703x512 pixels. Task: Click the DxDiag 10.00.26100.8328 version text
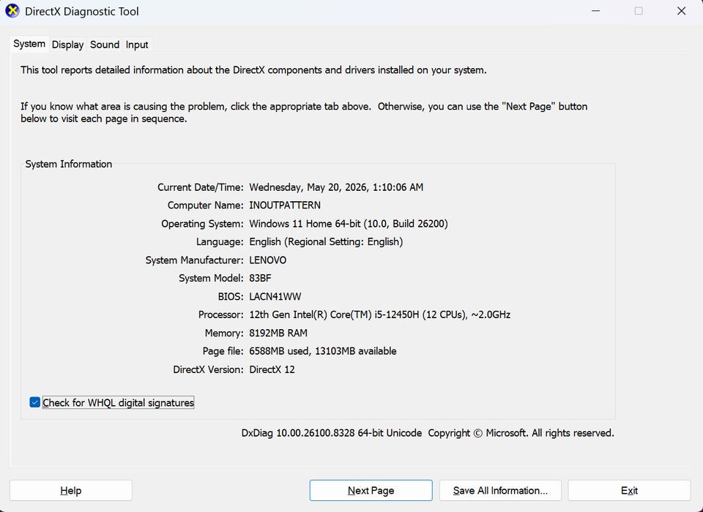[331, 433]
